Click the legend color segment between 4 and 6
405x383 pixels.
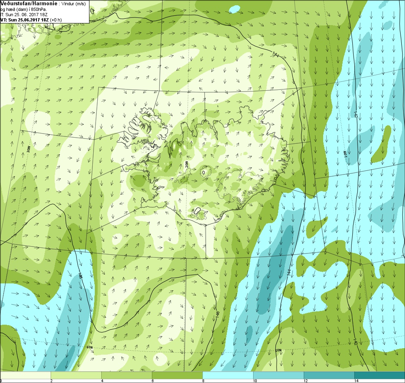(x=127, y=375)
